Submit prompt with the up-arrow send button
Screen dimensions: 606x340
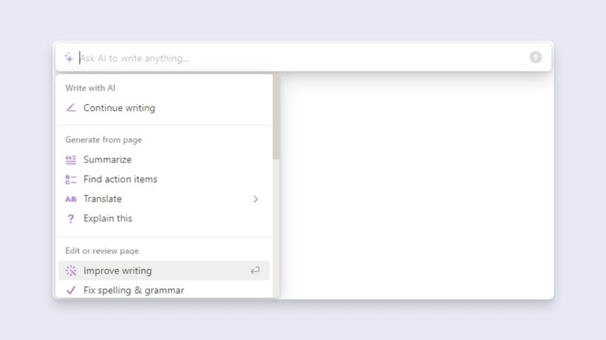pos(536,57)
